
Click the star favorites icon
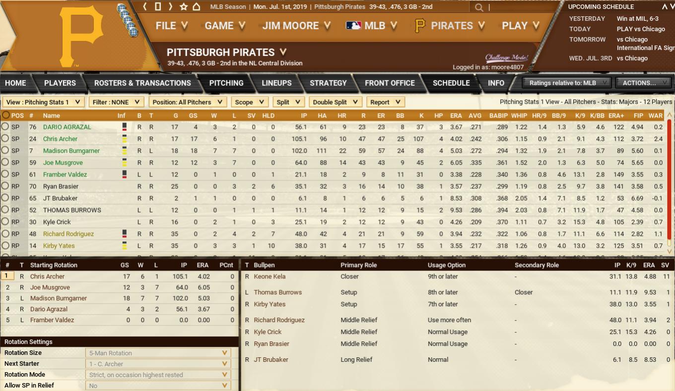(x=184, y=7)
